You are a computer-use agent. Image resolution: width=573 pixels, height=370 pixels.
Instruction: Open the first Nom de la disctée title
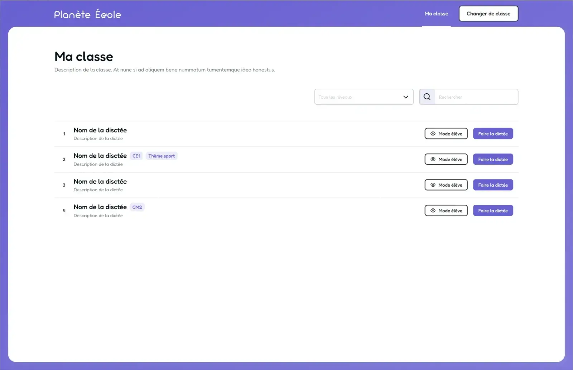[x=100, y=130]
